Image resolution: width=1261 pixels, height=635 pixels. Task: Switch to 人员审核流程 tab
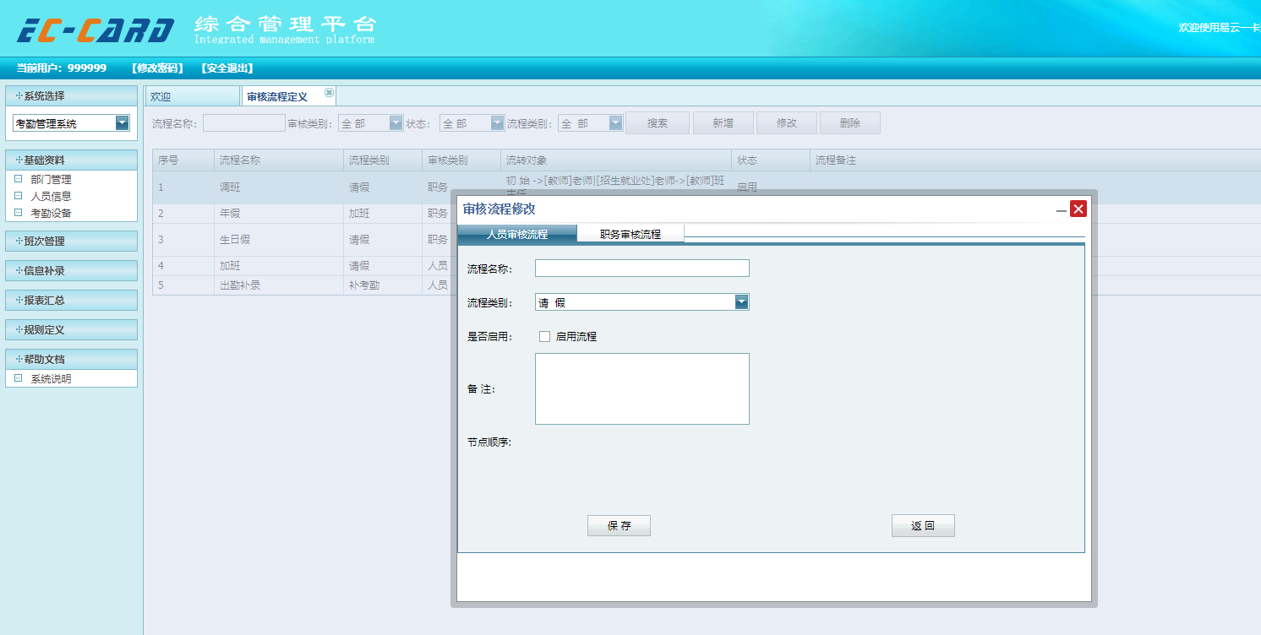point(517,234)
